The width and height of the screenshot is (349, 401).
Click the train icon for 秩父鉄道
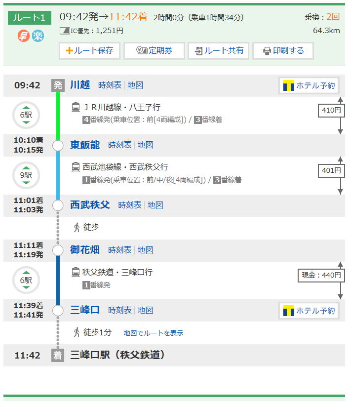(x=76, y=272)
